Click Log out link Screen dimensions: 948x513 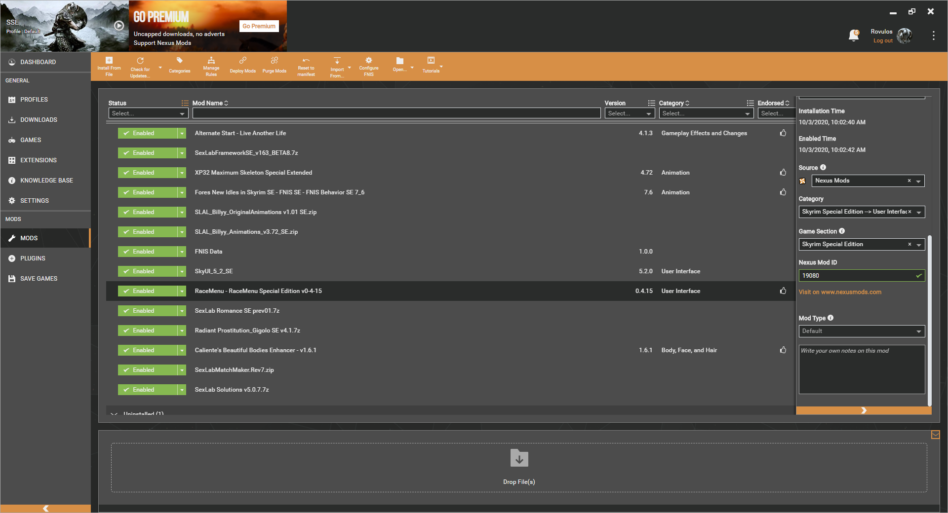pos(883,41)
